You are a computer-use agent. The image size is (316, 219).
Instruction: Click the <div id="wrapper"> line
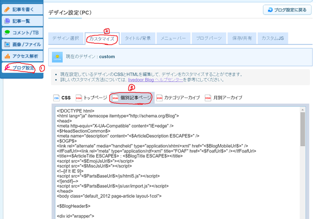click(x=76, y=216)
